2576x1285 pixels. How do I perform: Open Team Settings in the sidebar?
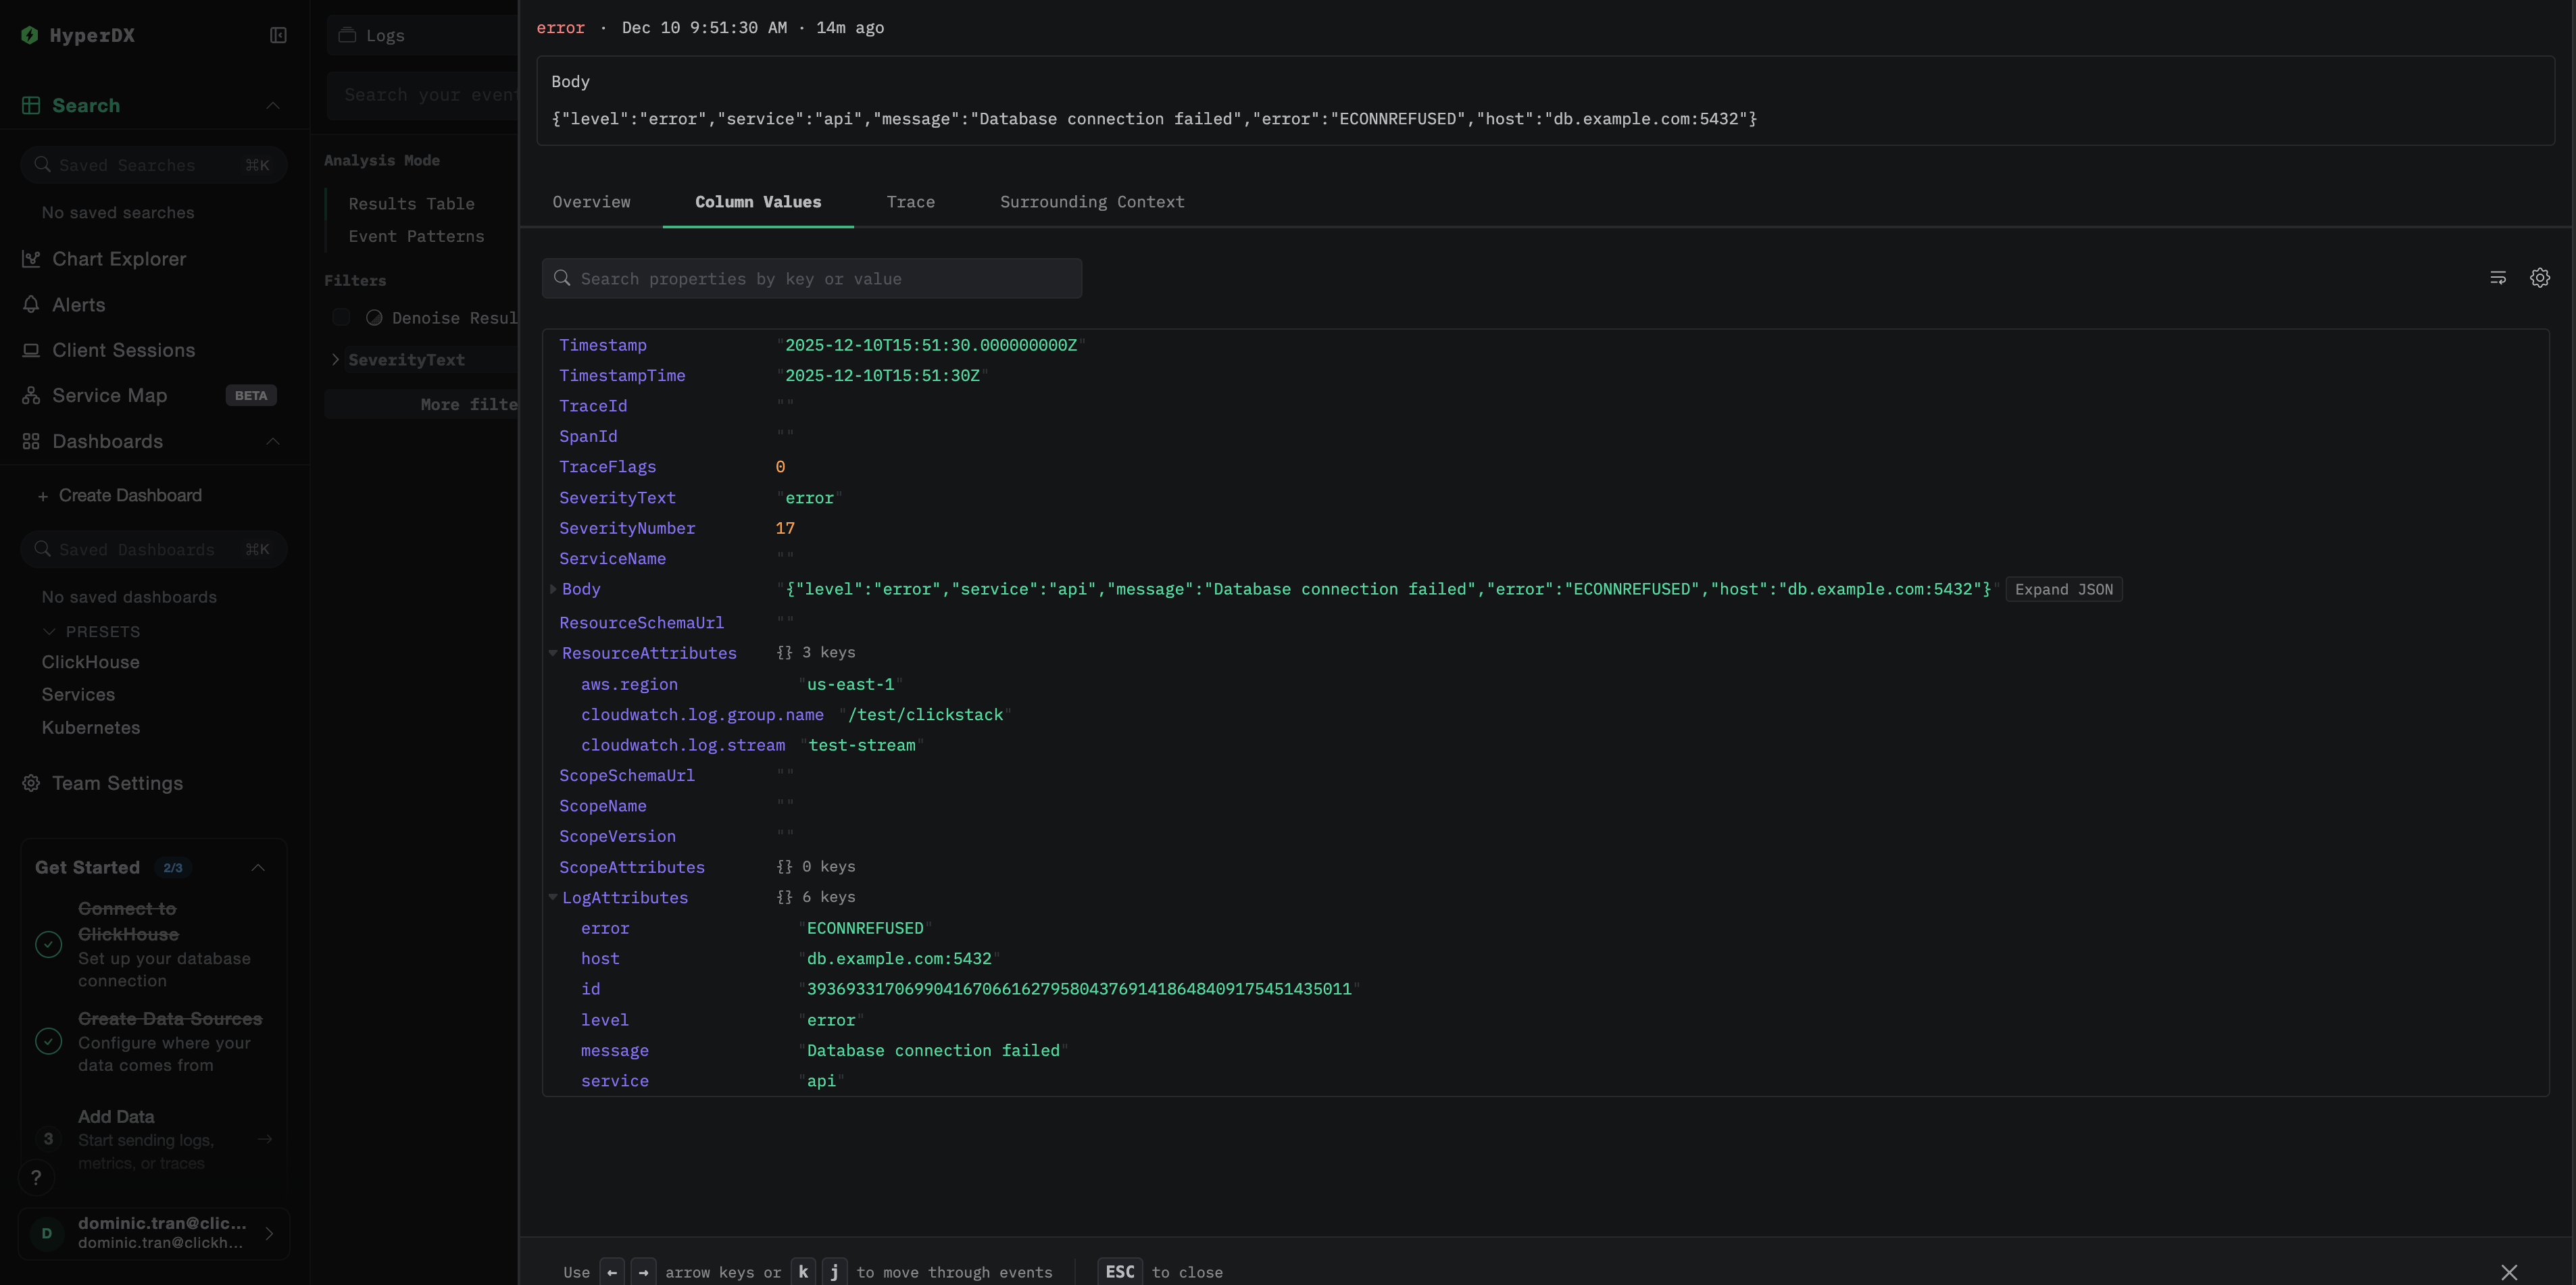(x=117, y=783)
